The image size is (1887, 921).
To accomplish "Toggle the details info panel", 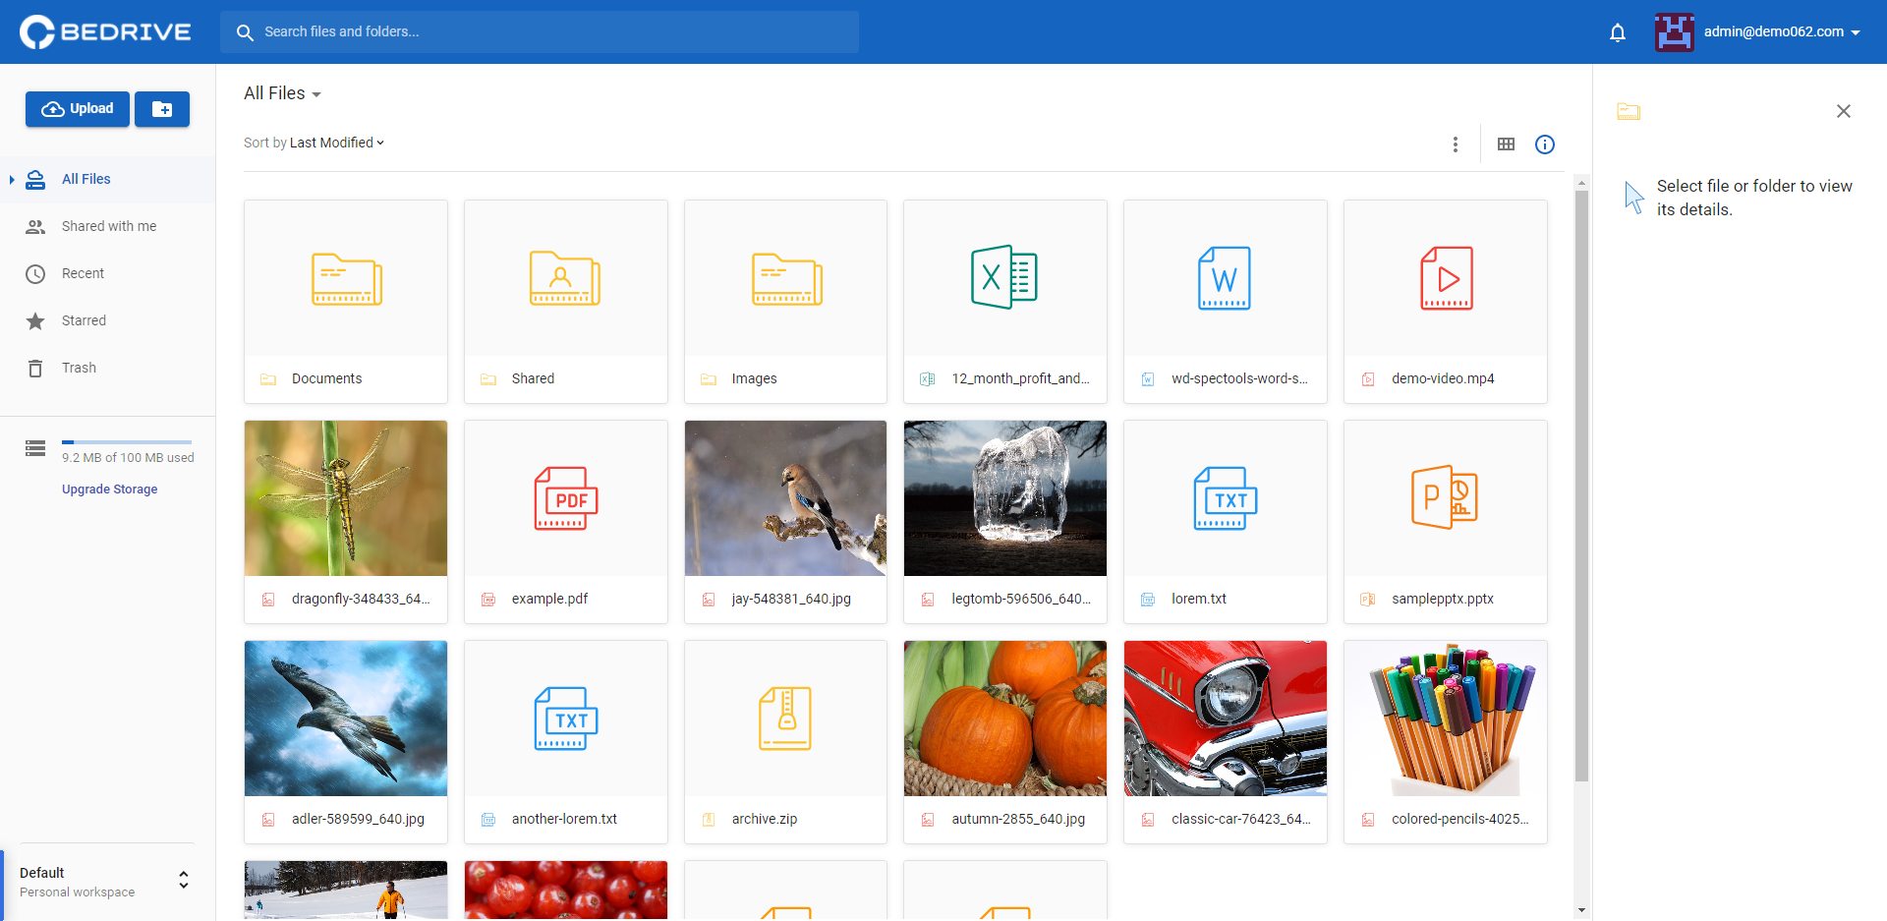I will [1545, 144].
